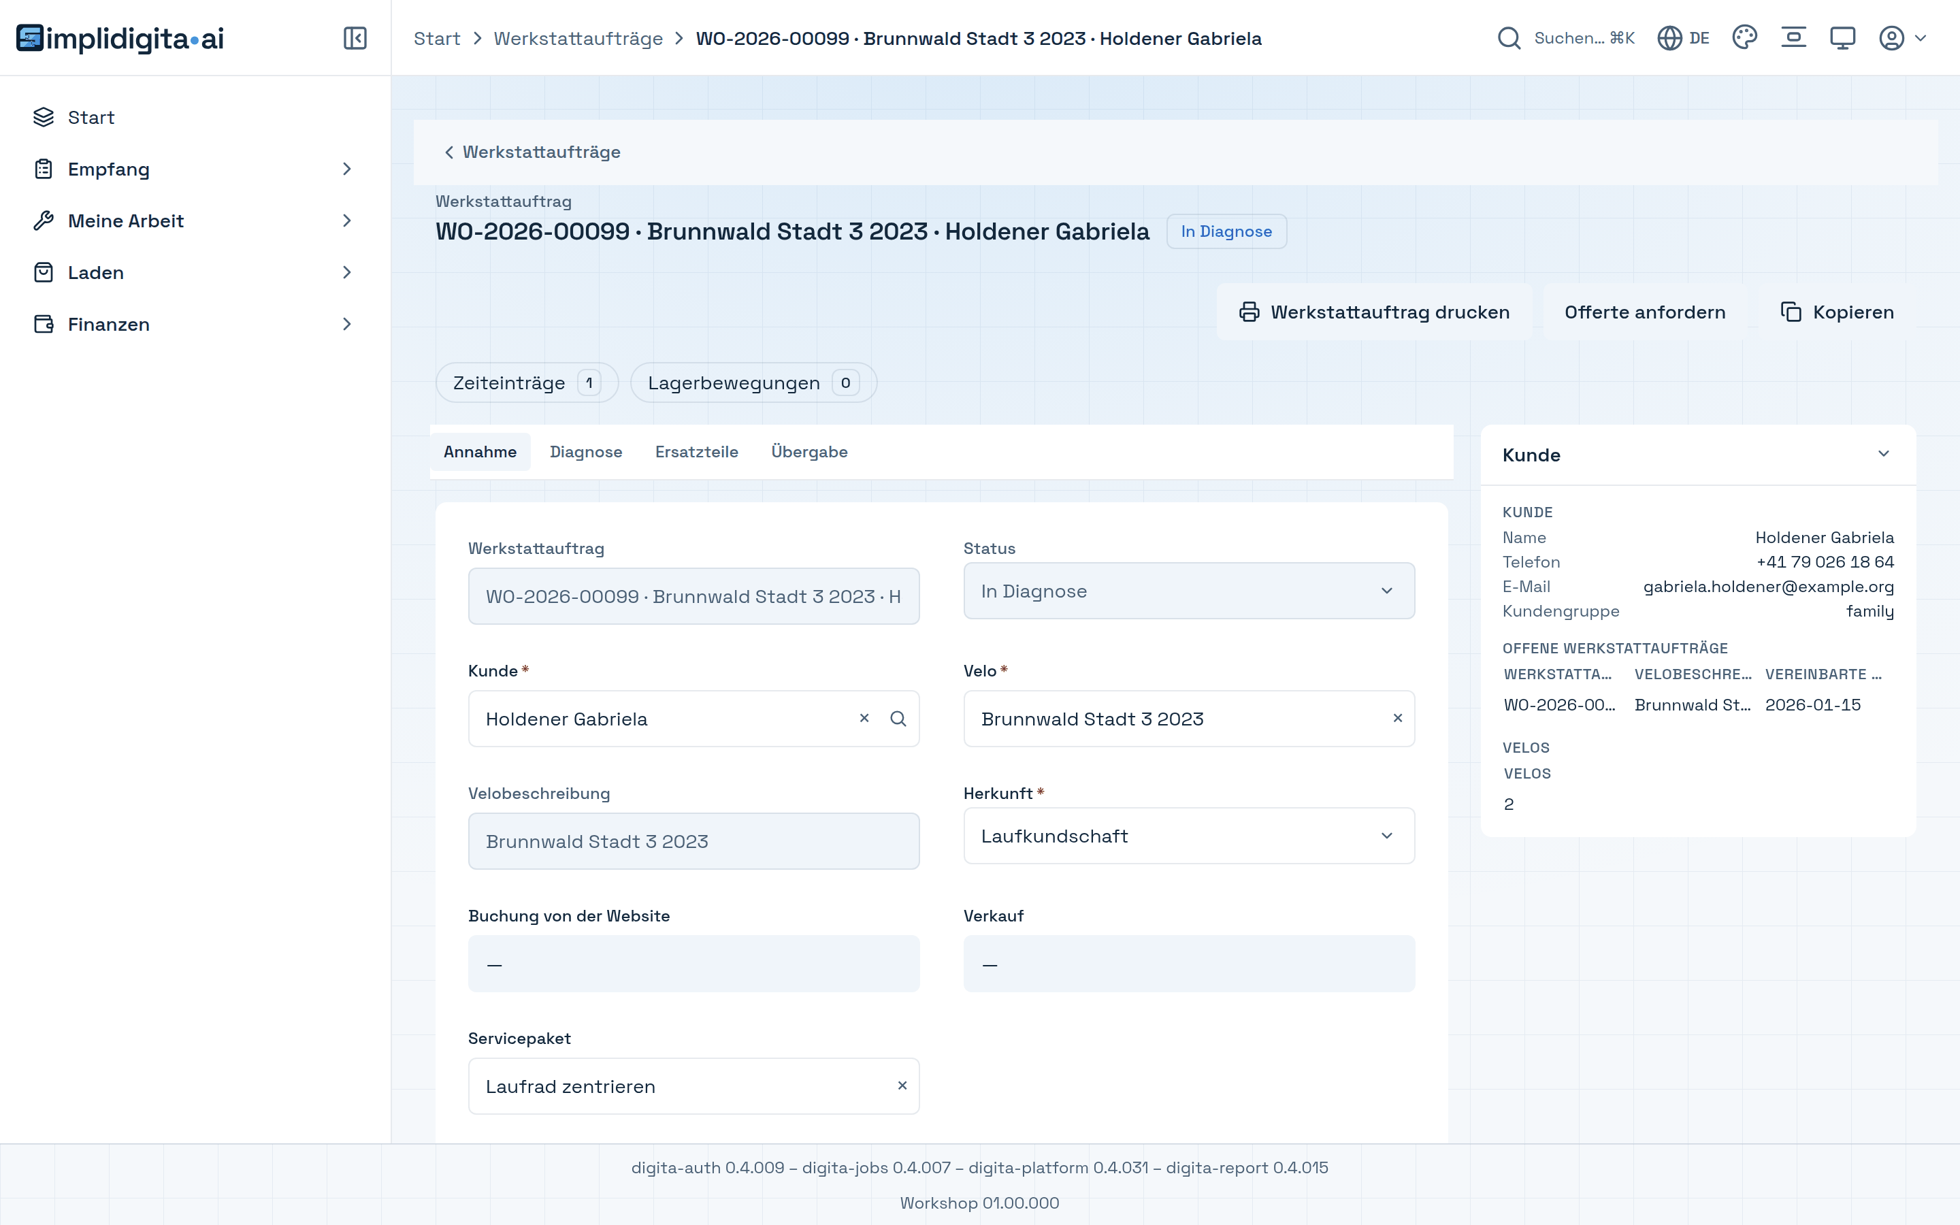The width and height of the screenshot is (1960, 1225).
Task: Switch to the Diagnose tab
Action: 585,452
